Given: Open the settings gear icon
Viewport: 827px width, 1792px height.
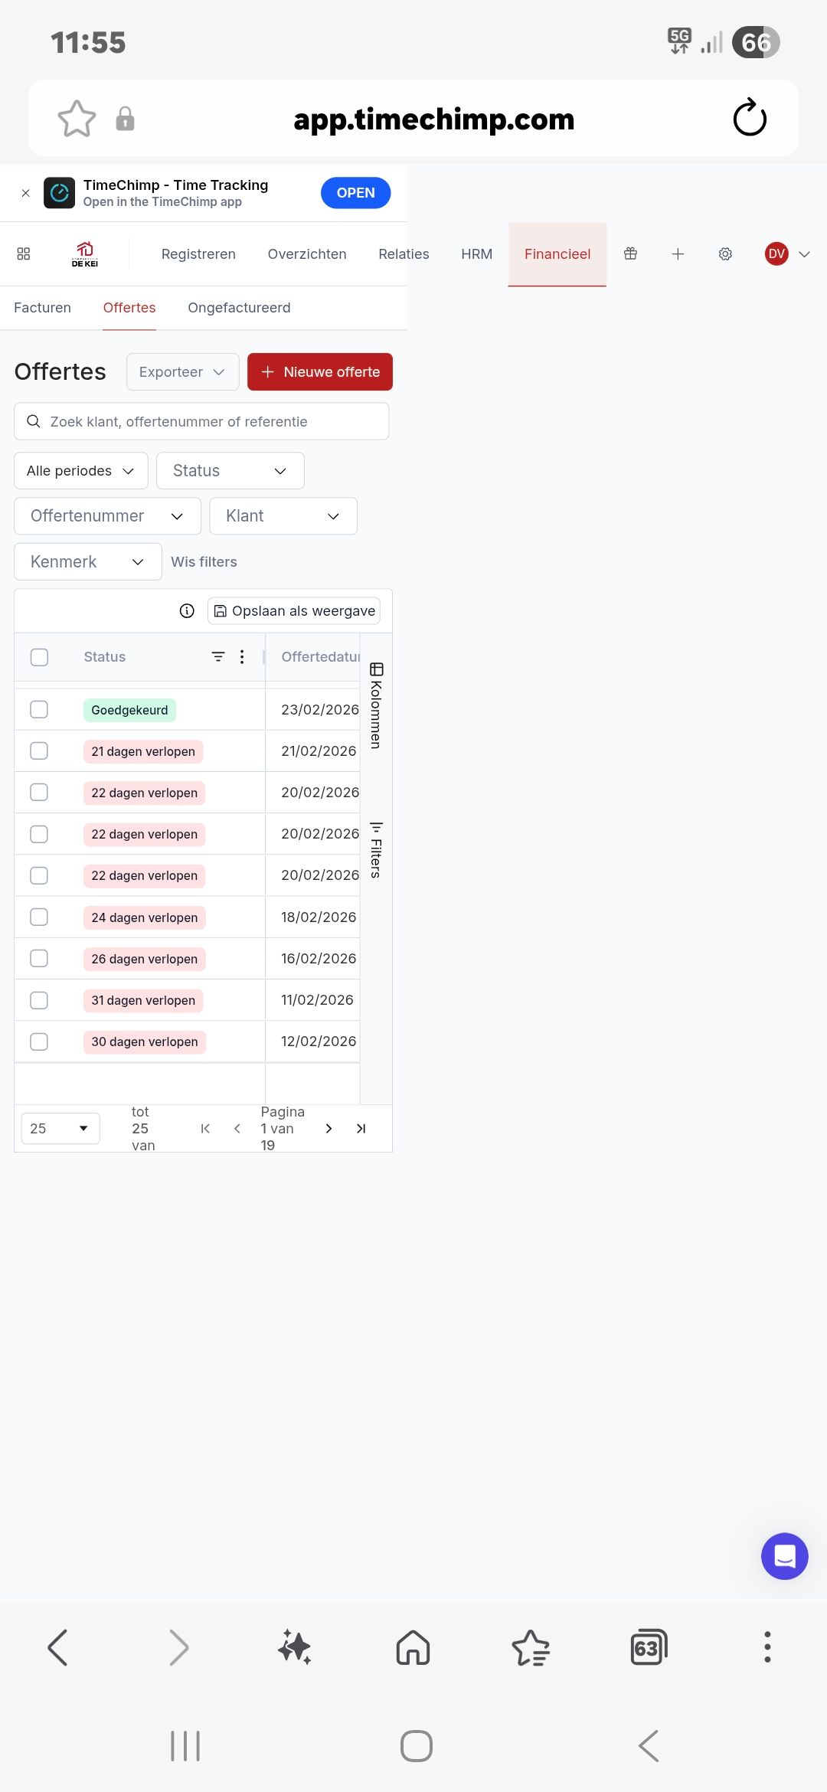Looking at the screenshot, I should point(725,253).
